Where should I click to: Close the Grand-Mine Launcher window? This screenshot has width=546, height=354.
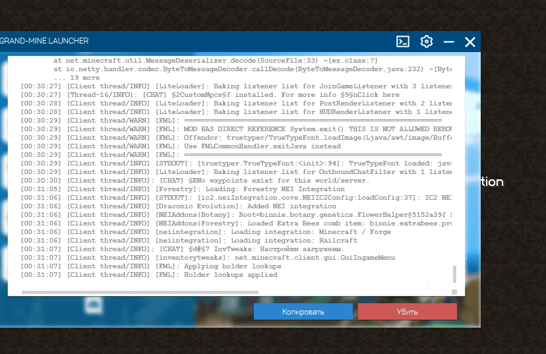(x=470, y=42)
